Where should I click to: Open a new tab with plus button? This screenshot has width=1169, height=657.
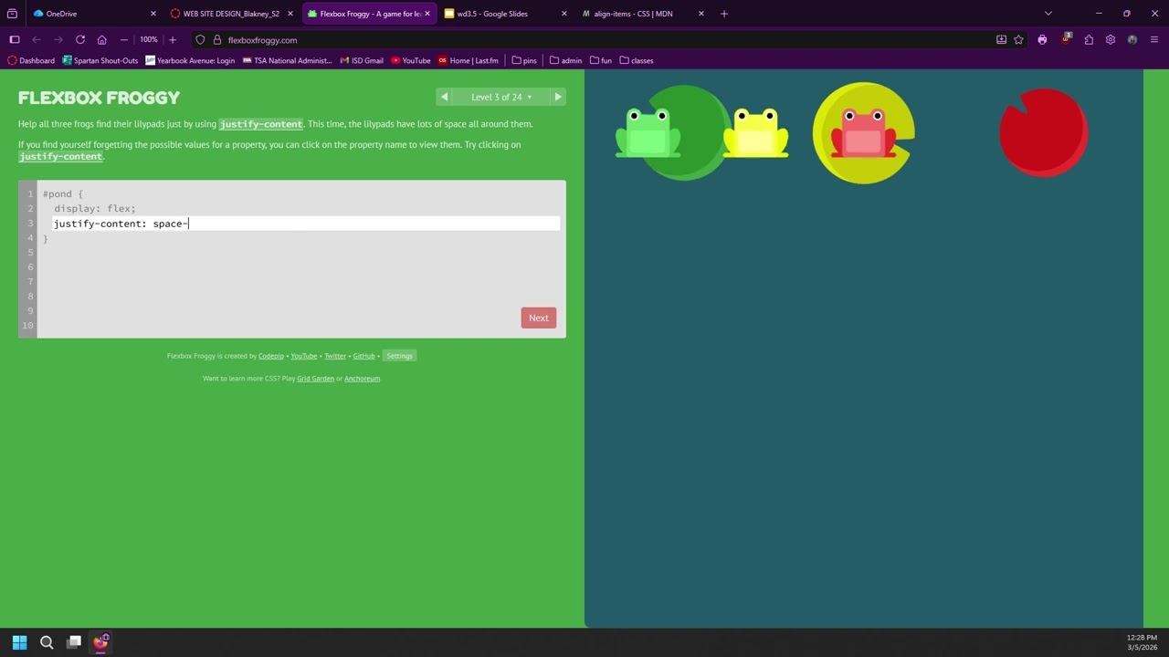click(x=724, y=14)
